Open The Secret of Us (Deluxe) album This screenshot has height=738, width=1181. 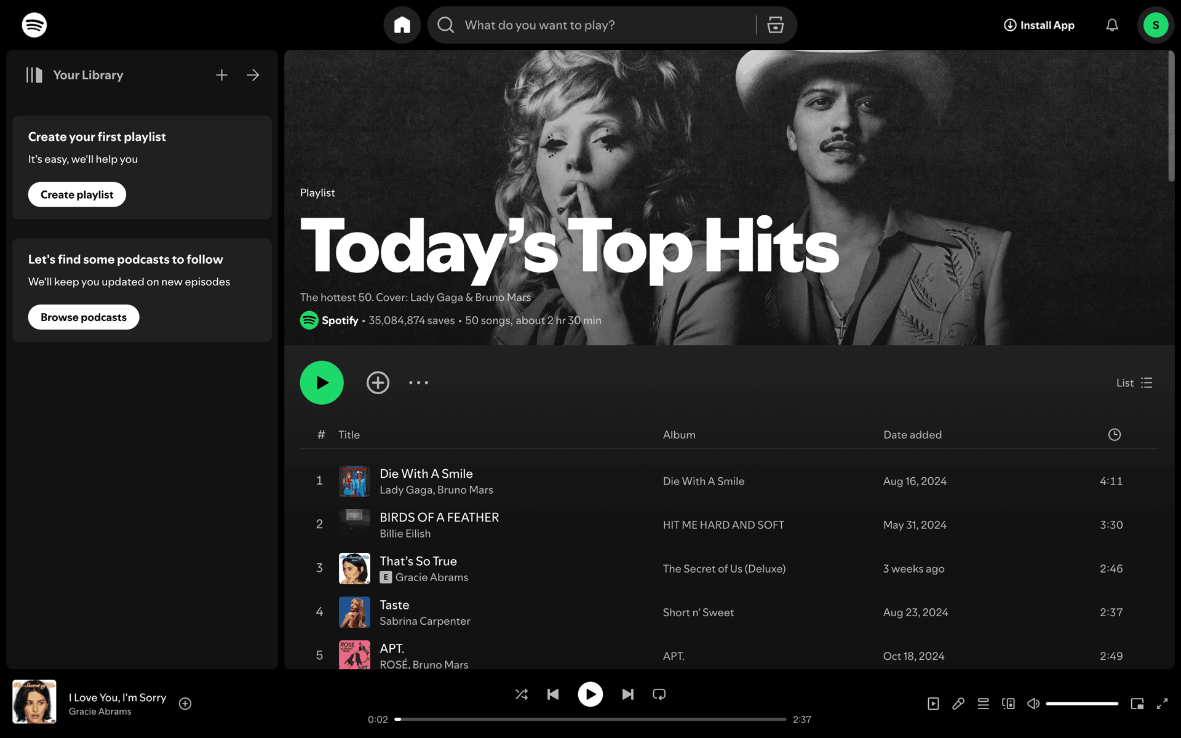pyautogui.click(x=724, y=569)
